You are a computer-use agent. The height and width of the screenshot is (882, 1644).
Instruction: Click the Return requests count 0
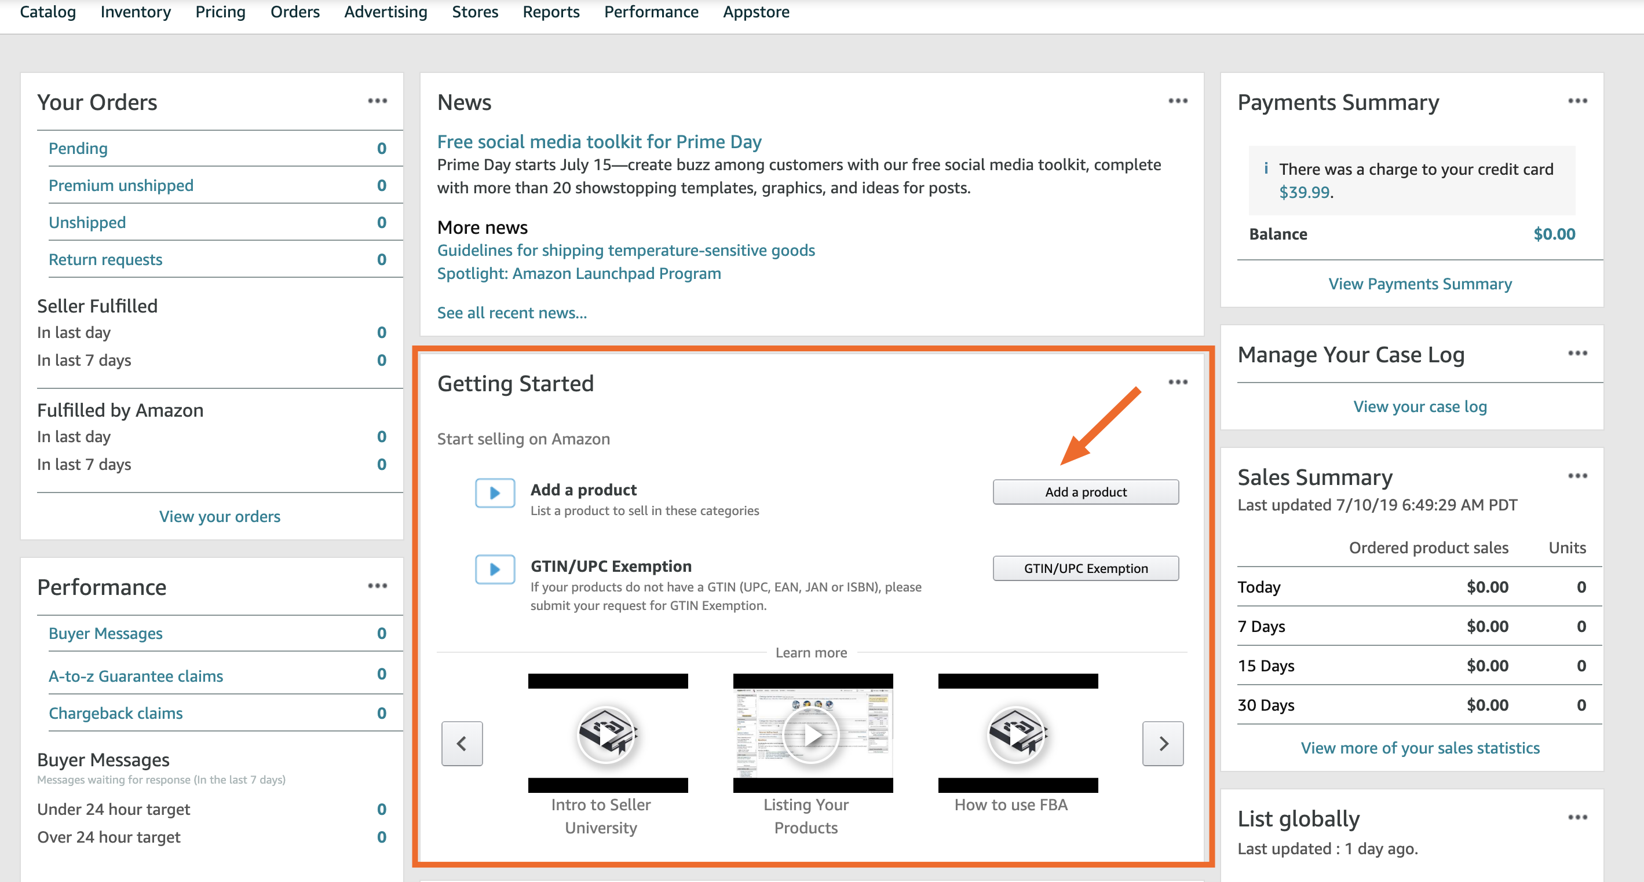click(381, 259)
